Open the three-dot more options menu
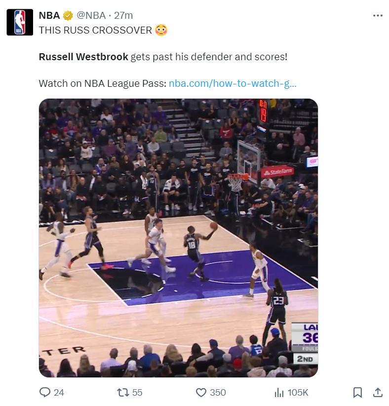389x406 pixels. 378,15
